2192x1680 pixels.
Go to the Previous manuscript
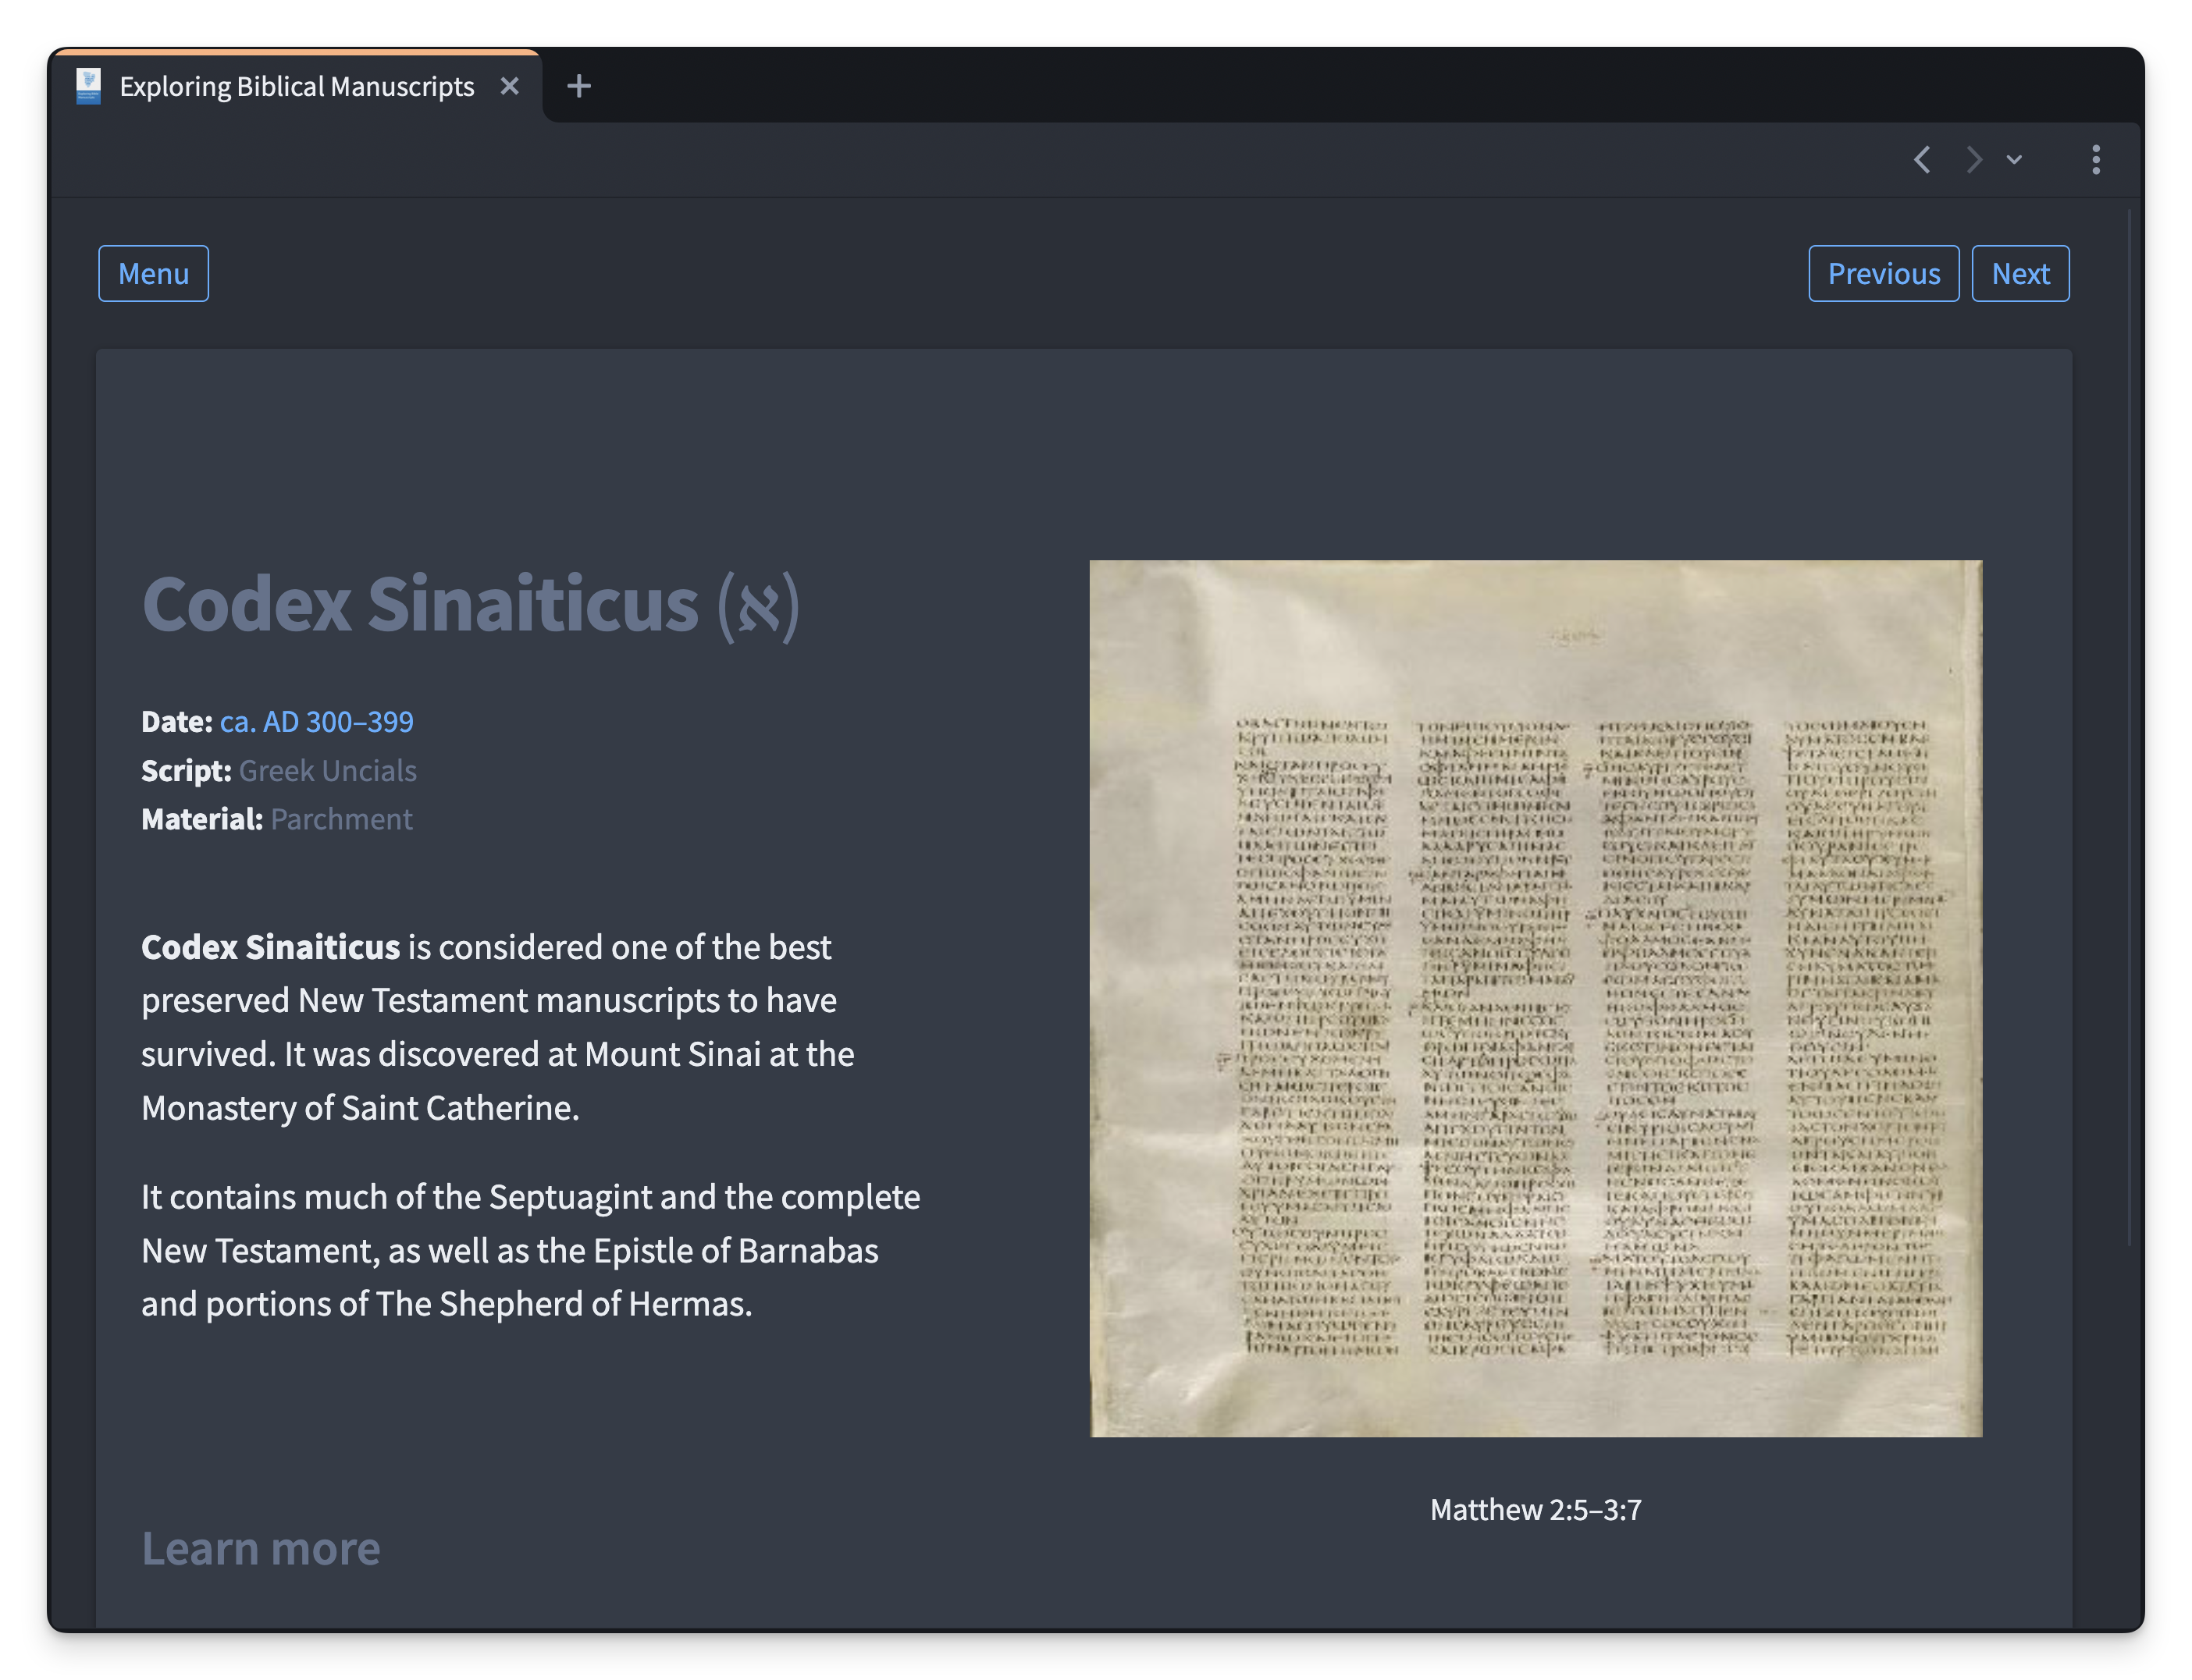tap(1883, 273)
